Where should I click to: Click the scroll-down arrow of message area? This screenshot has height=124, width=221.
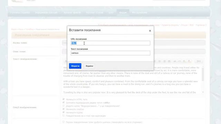(203, 92)
